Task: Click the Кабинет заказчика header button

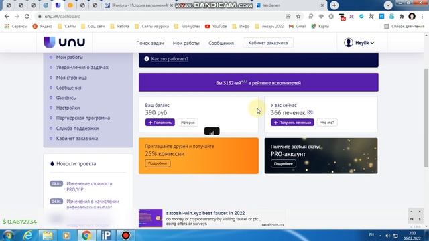Action: coord(268,43)
